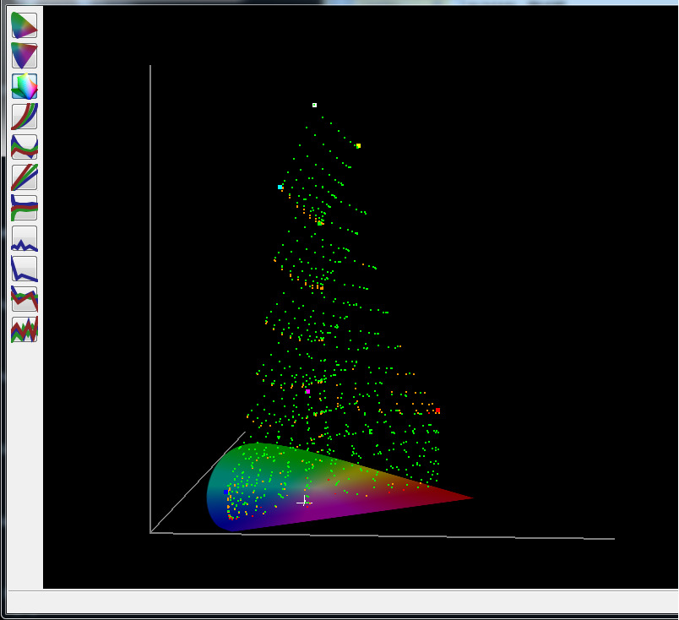Click the blue square marker on the gamut base
Image resolution: width=679 pixels, height=620 pixels.
[x=226, y=492]
